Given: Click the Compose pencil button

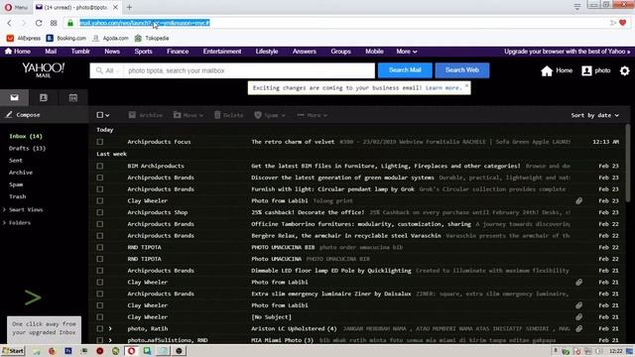Looking at the screenshot, I should (23, 115).
